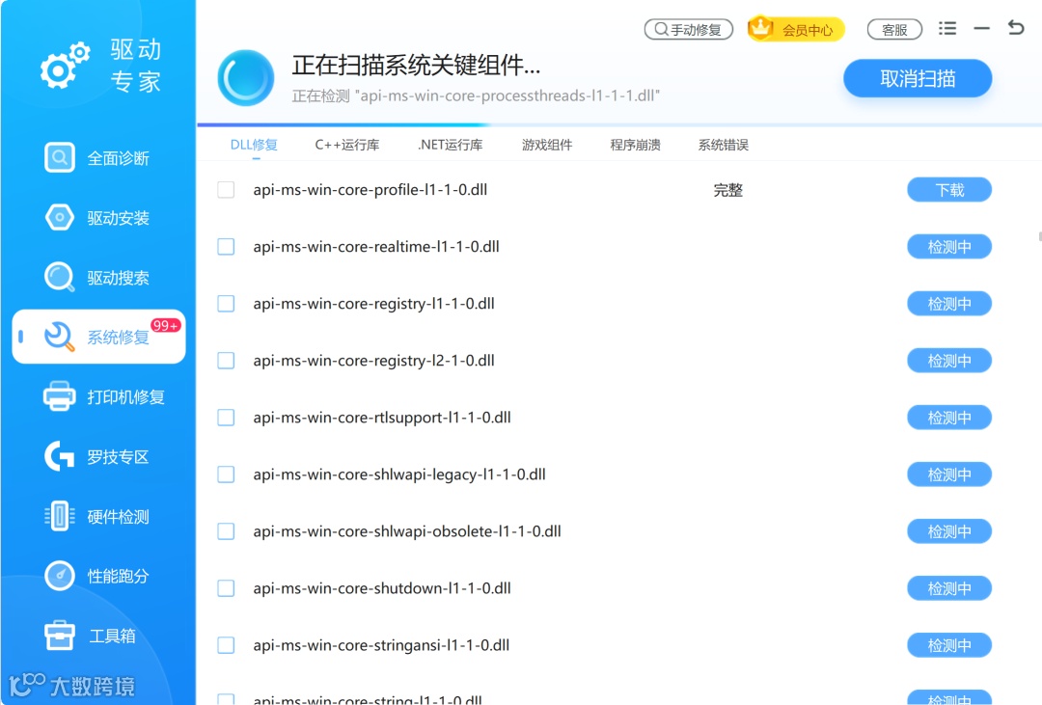Click 检测中 button for shutdown-l1-1-0.dll
The height and width of the screenshot is (705, 1042).
point(949,588)
